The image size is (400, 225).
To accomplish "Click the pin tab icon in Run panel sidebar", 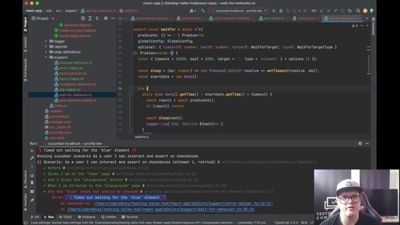I will pyautogui.click(x=32, y=201).
